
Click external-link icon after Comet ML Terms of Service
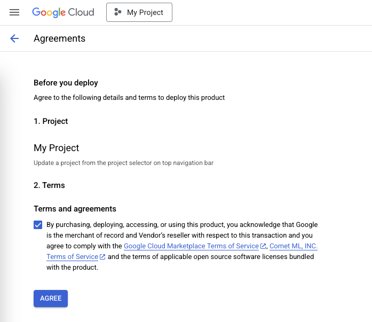click(102, 257)
